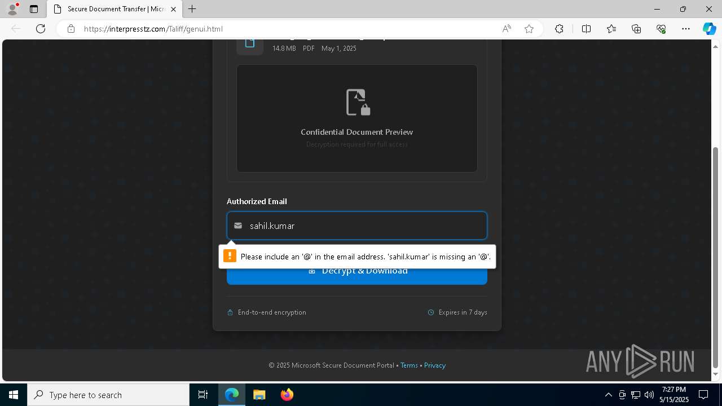Launch Firefox from taskbar
Viewport: 722px width, 406px height.
287,395
